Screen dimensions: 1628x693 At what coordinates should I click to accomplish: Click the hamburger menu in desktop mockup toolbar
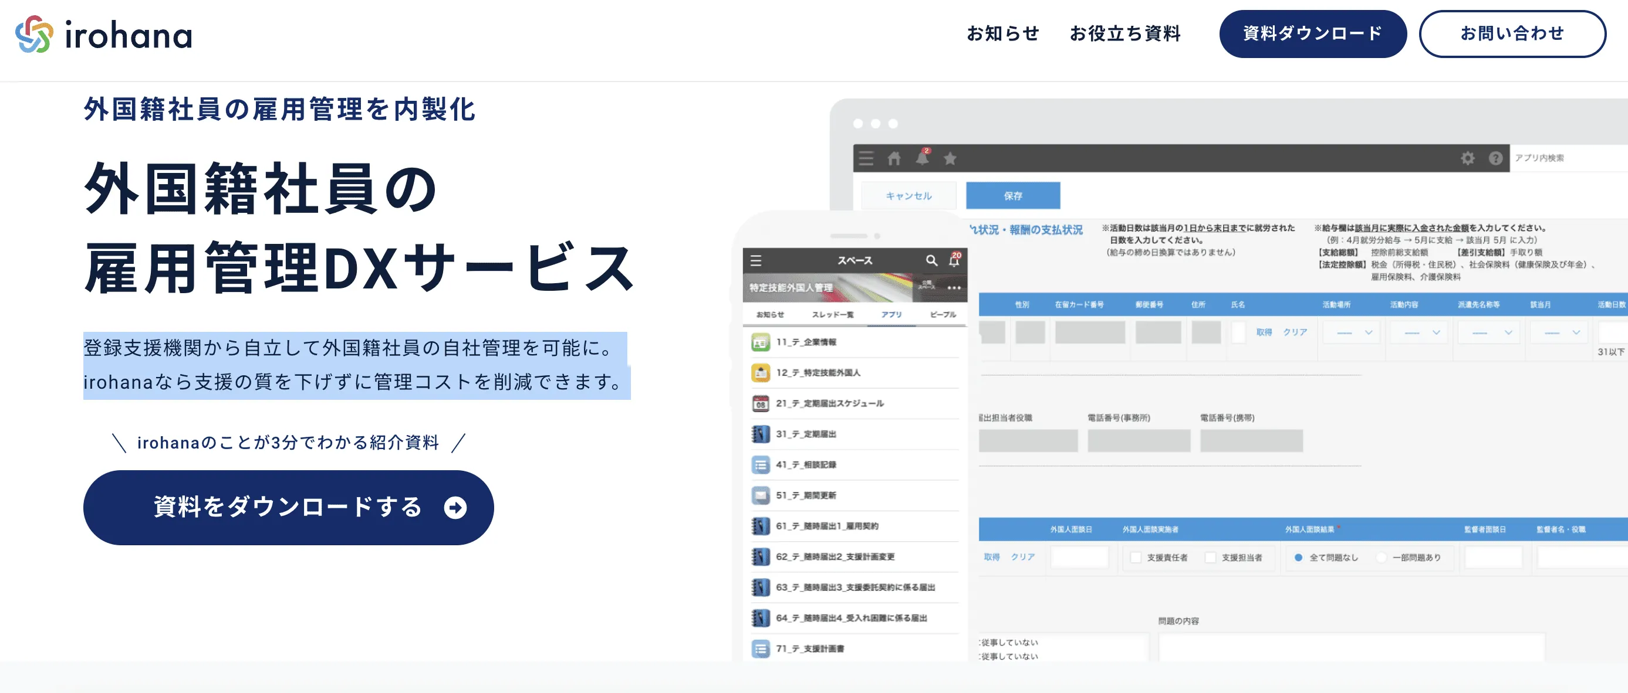point(866,158)
